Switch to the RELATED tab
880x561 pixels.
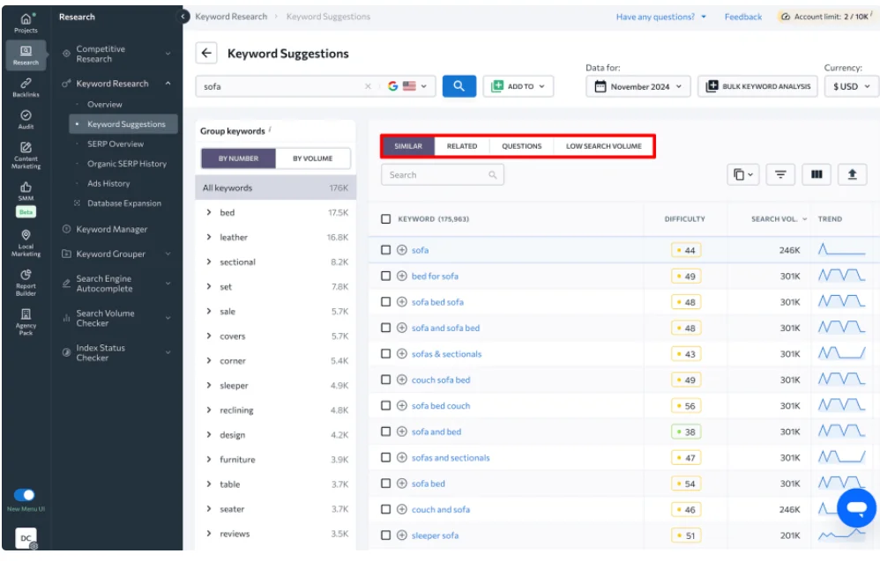[x=462, y=146]
